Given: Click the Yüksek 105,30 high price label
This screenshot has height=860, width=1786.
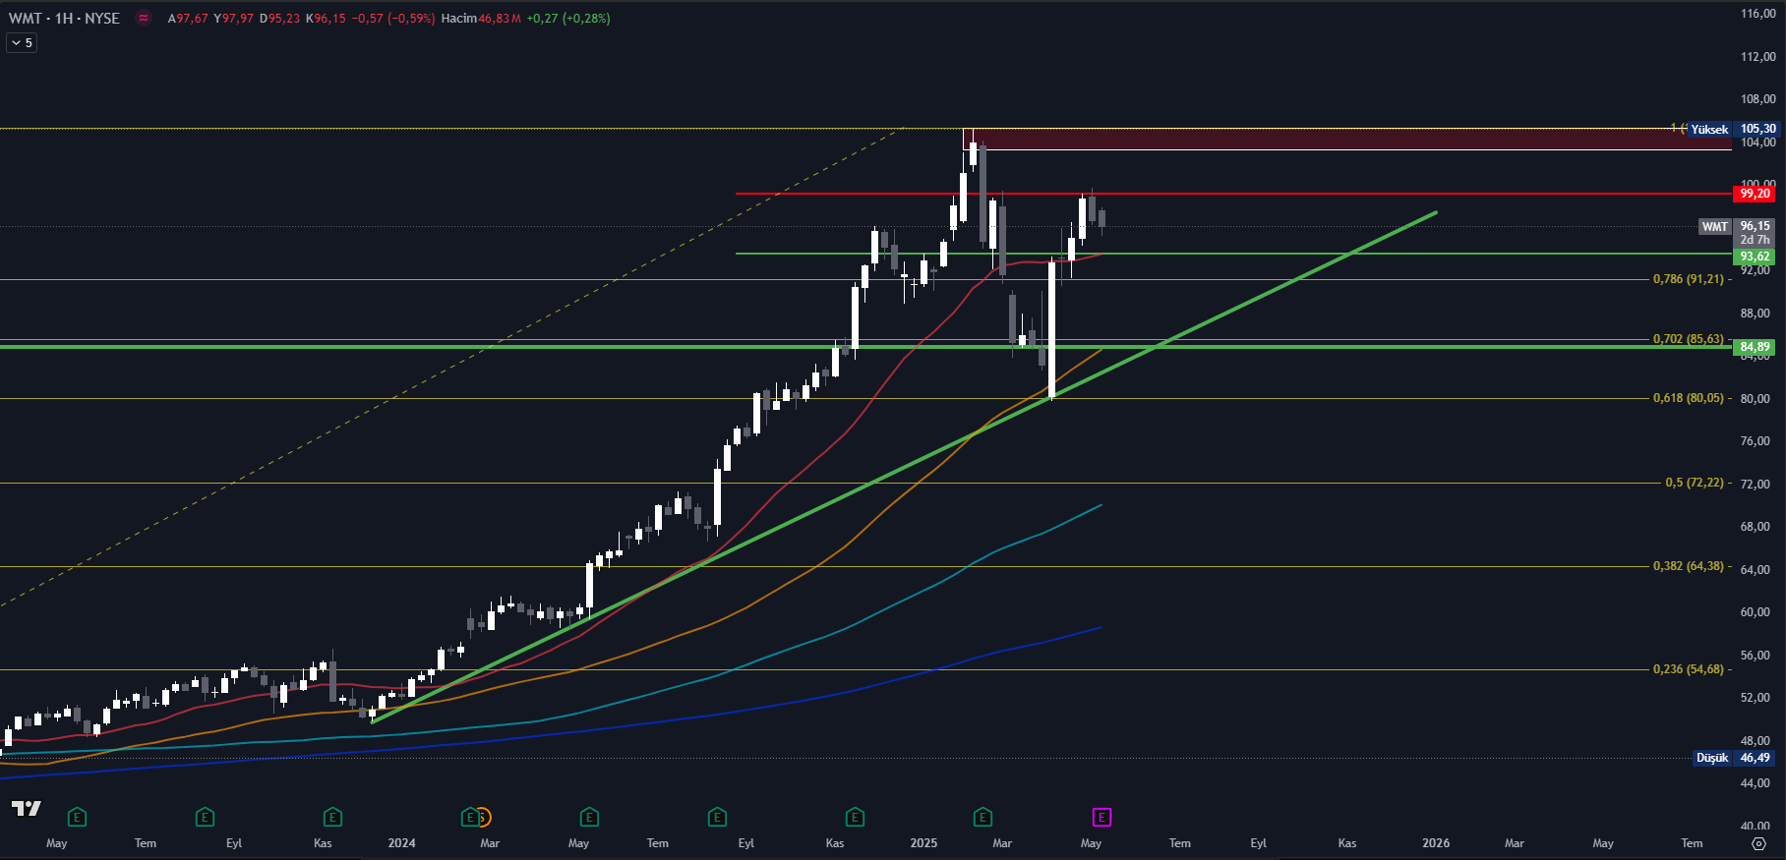Looking at the screenshot, I should (x=1733, y=129).
